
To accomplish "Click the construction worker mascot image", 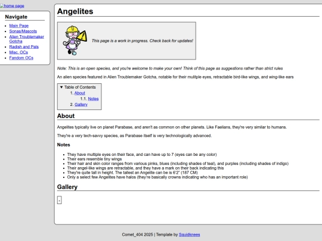I will (75, 40).
